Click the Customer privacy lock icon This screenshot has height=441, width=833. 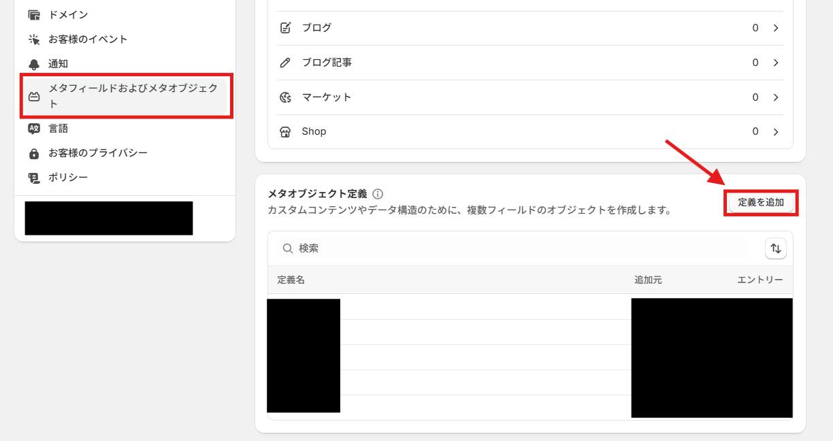point(34,153)
